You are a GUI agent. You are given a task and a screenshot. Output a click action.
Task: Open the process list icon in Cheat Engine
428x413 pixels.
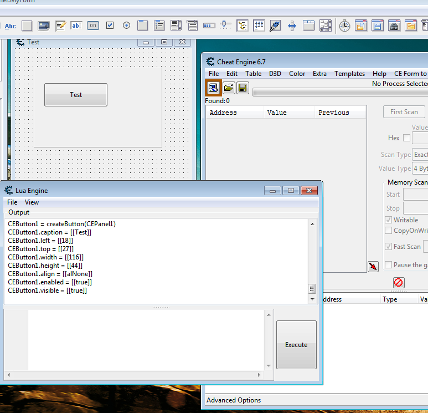tap(213, 88)
